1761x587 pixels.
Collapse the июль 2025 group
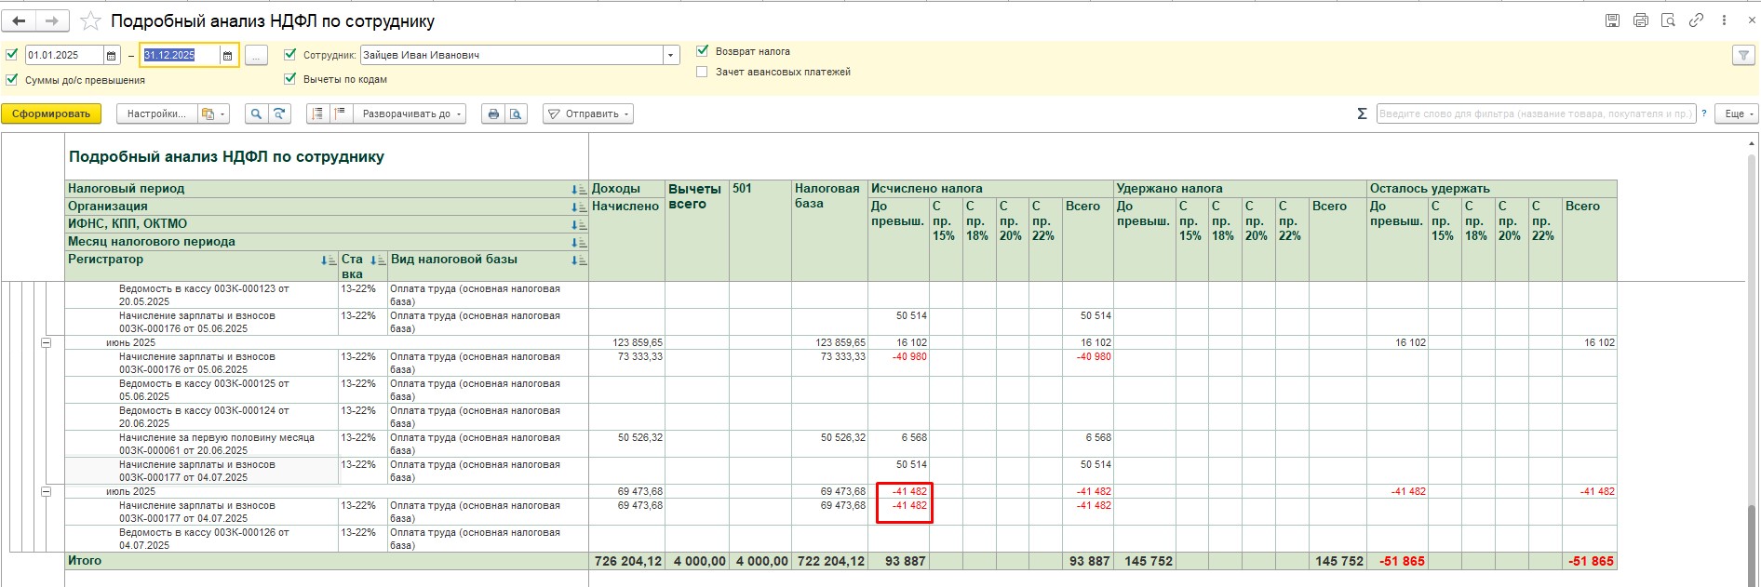(x=46, y=491)
